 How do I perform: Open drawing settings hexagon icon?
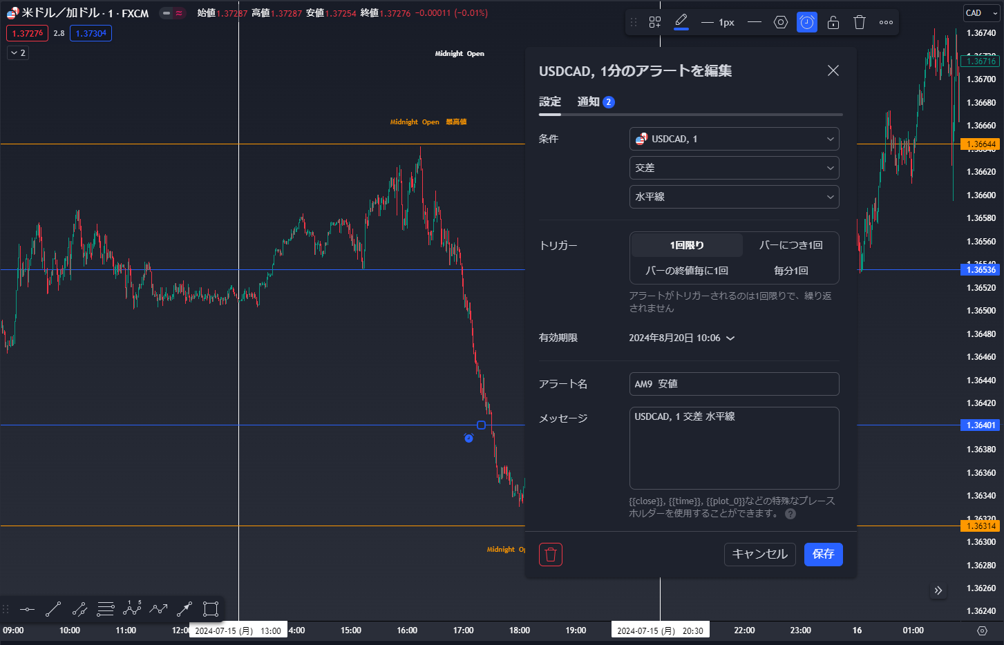(781, 23)
